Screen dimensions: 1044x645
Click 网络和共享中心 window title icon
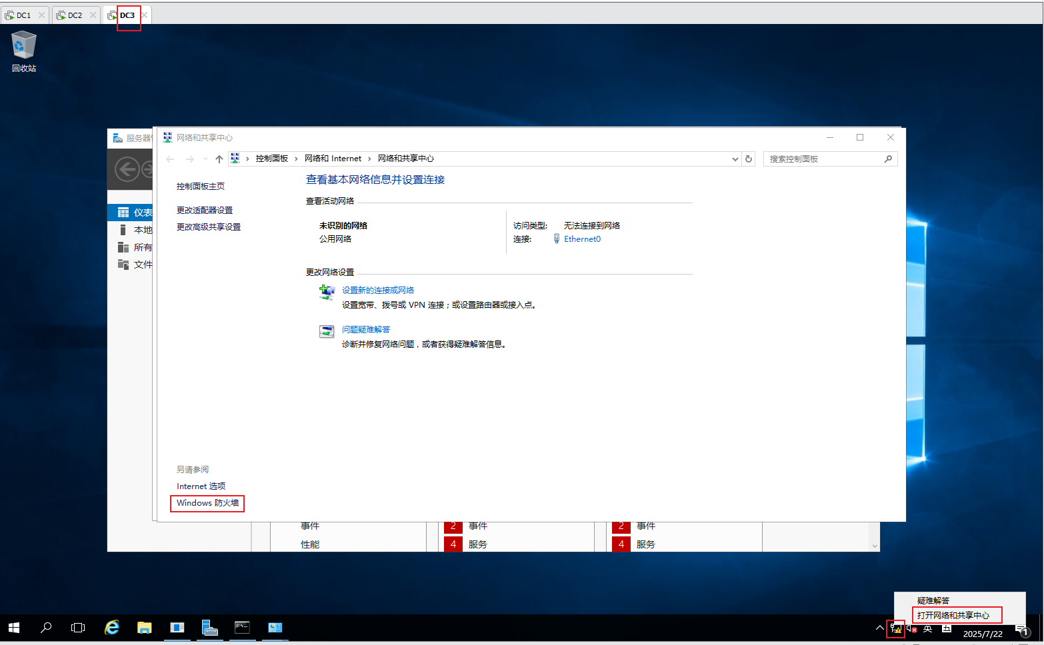click(x=167, y=138)
